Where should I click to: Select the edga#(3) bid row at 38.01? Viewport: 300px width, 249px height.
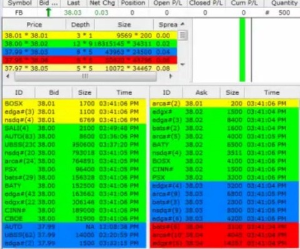coord(74,112)
